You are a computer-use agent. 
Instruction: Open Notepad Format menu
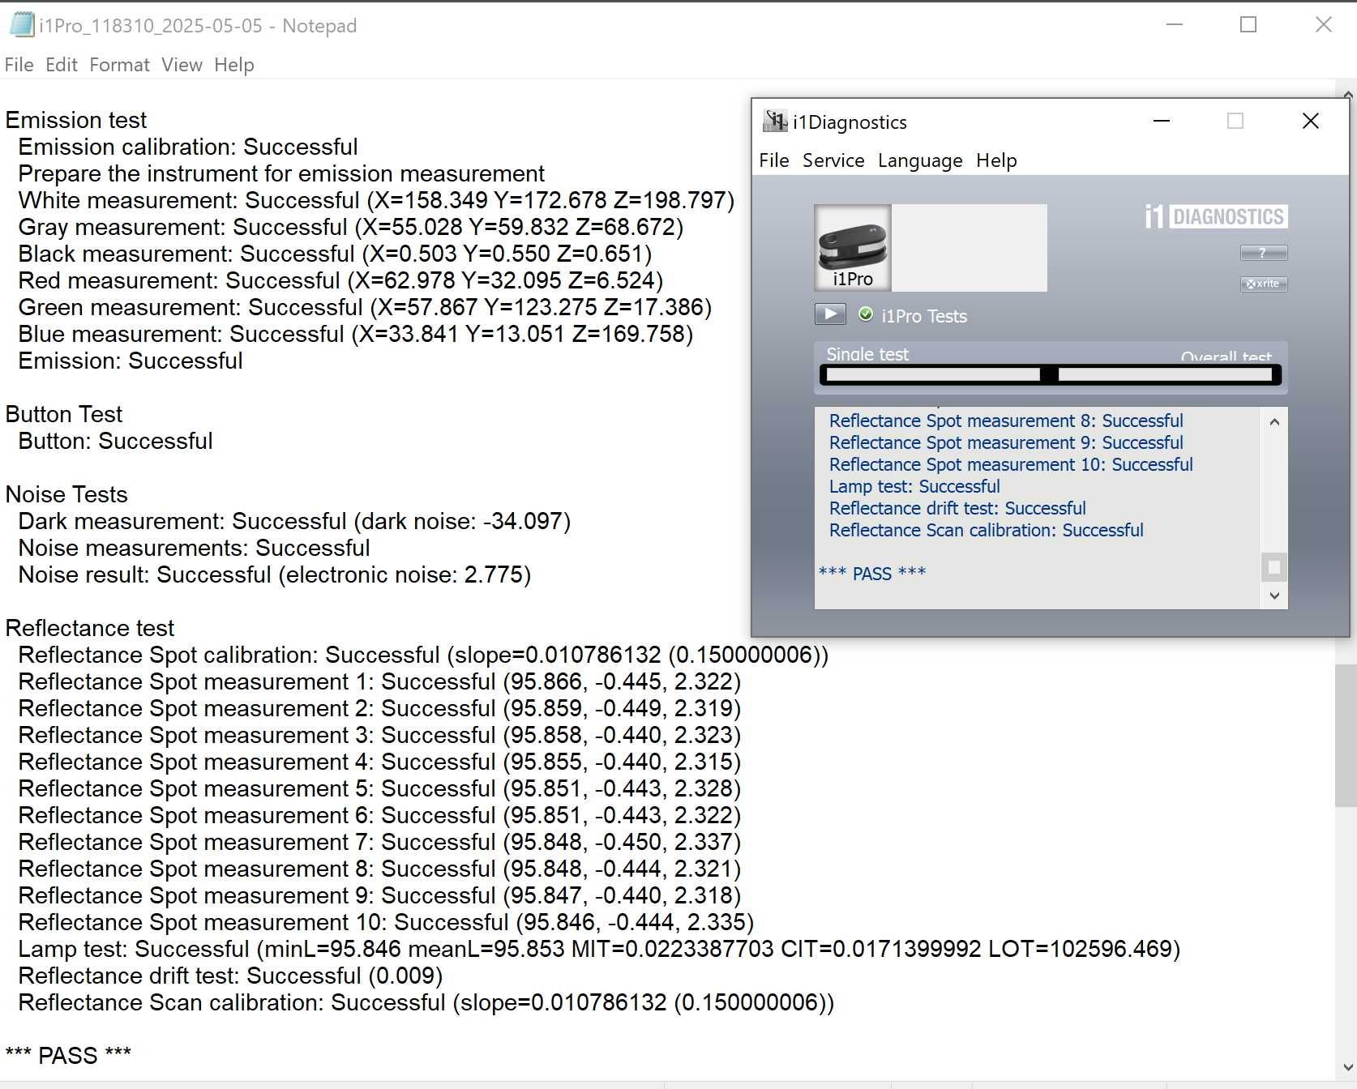[119, 65]
